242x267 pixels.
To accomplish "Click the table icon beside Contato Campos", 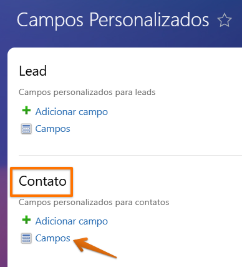I will (x=26, y=238).
